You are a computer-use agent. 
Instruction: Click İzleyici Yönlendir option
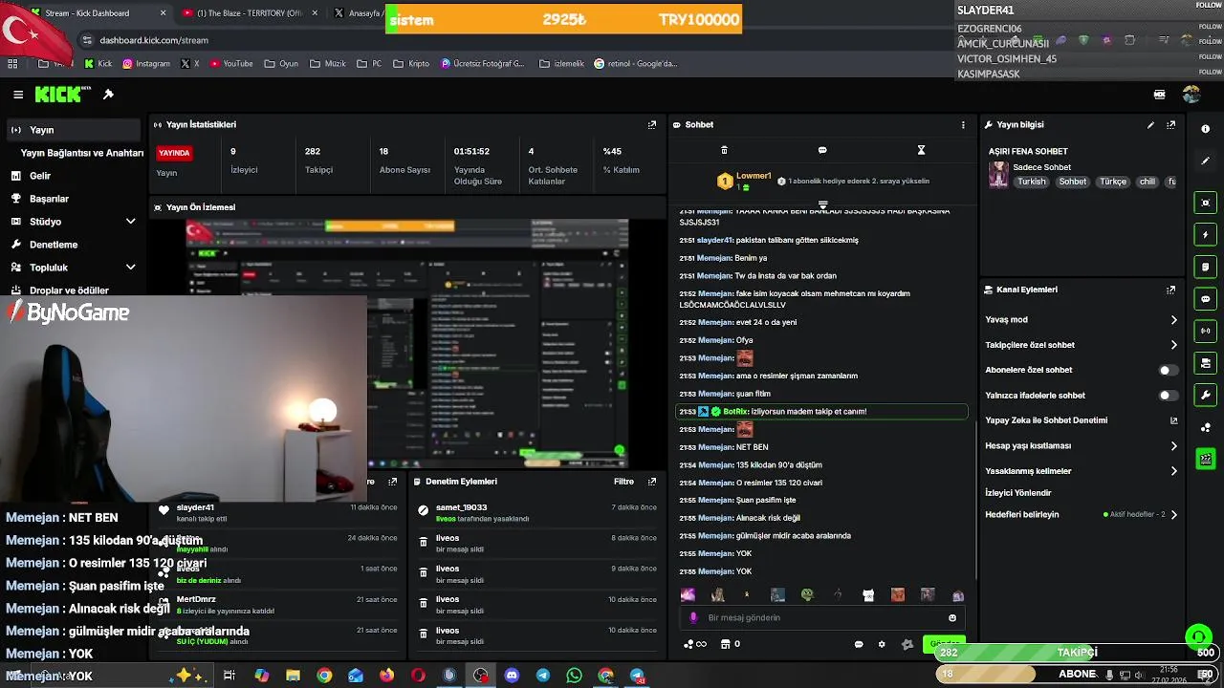tap(1018, 493)
